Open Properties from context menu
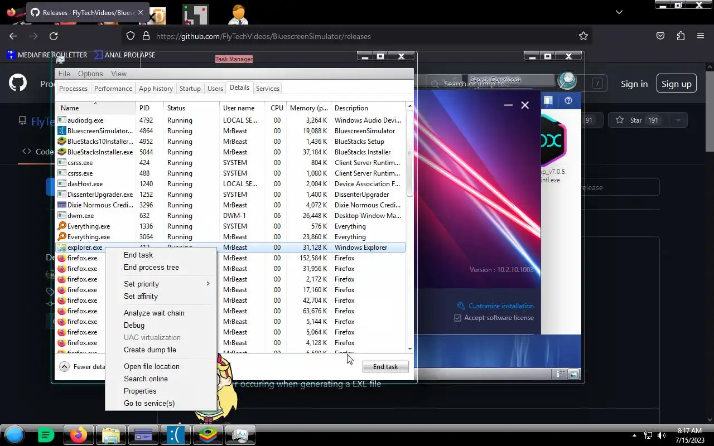The width and height of the screenshot is (714, 446). tap(161, 391)
